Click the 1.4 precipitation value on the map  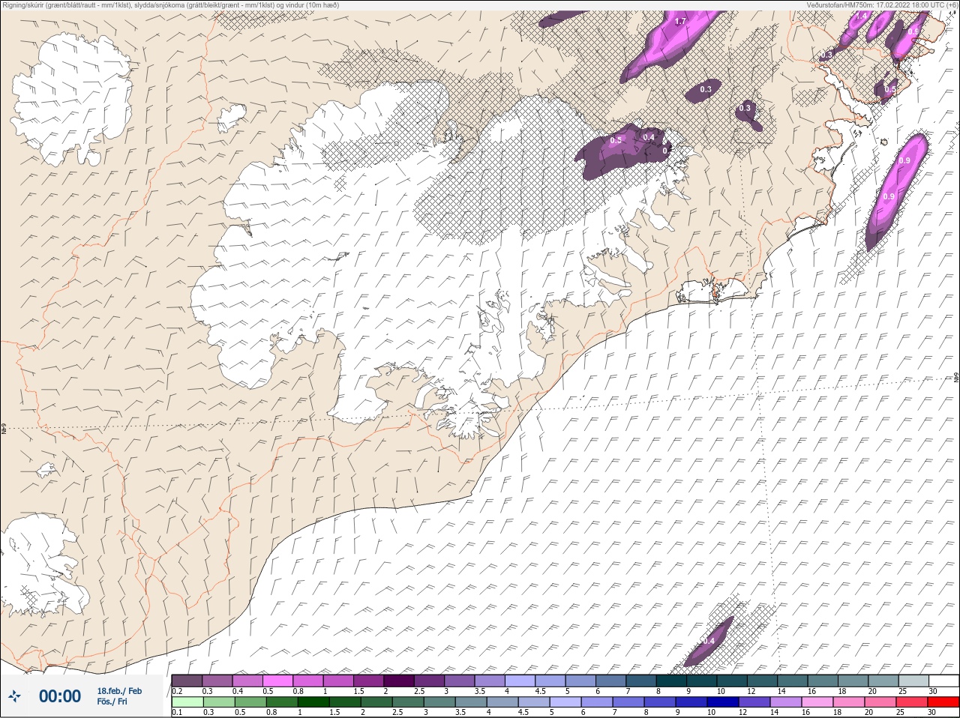coord(861,16)
